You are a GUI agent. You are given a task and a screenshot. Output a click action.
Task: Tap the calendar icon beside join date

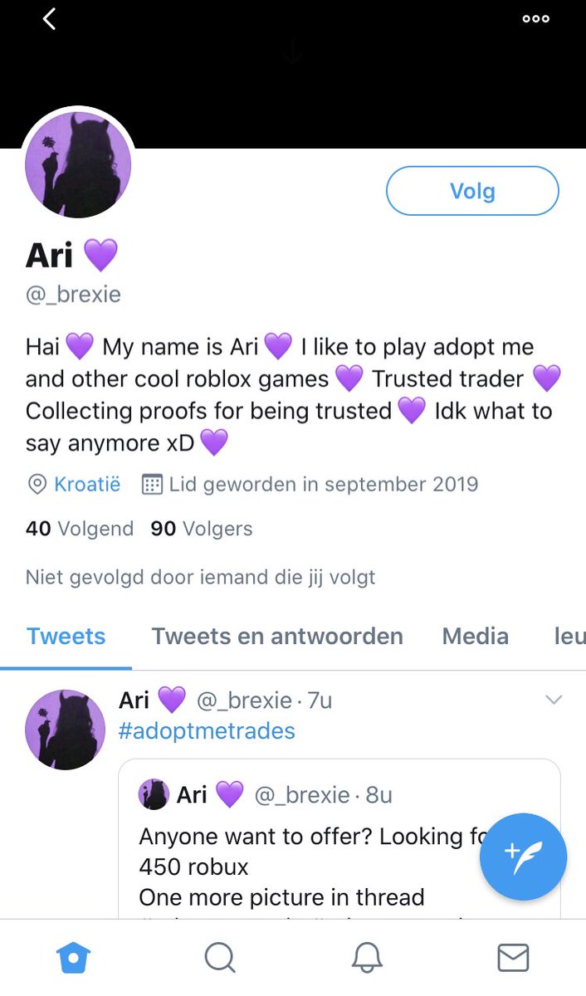[152, 485]
